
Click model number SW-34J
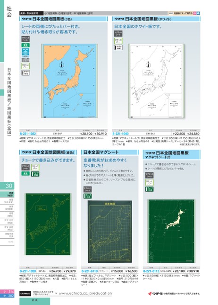[x=150, y=134]
